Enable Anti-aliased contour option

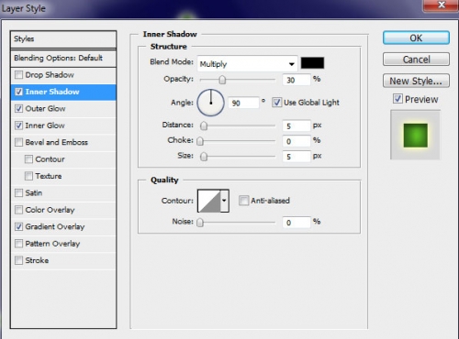243,201
